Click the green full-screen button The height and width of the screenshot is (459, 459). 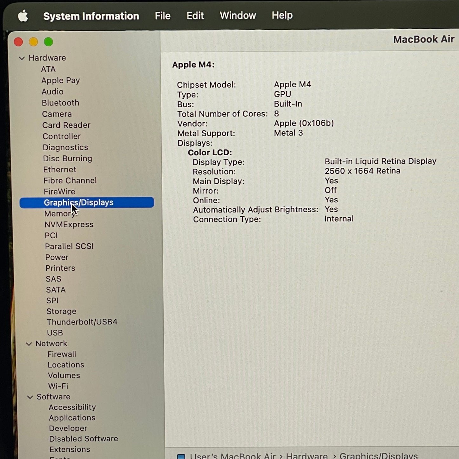click(48, 42)
